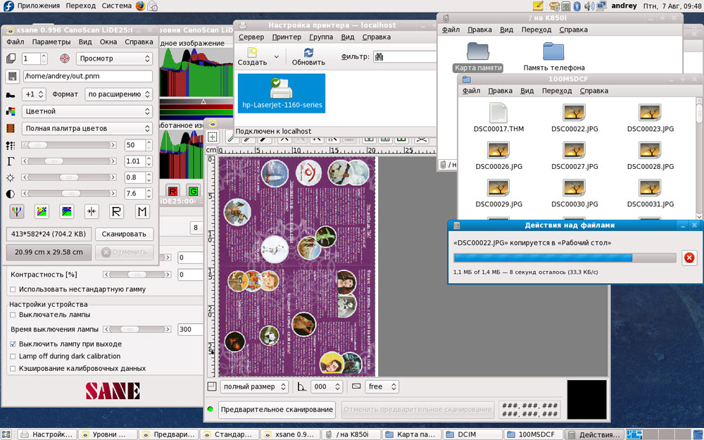704x440 pixels.
Task: Click the show desktop icon in bottom panel
Action: (x=6, y=434)
